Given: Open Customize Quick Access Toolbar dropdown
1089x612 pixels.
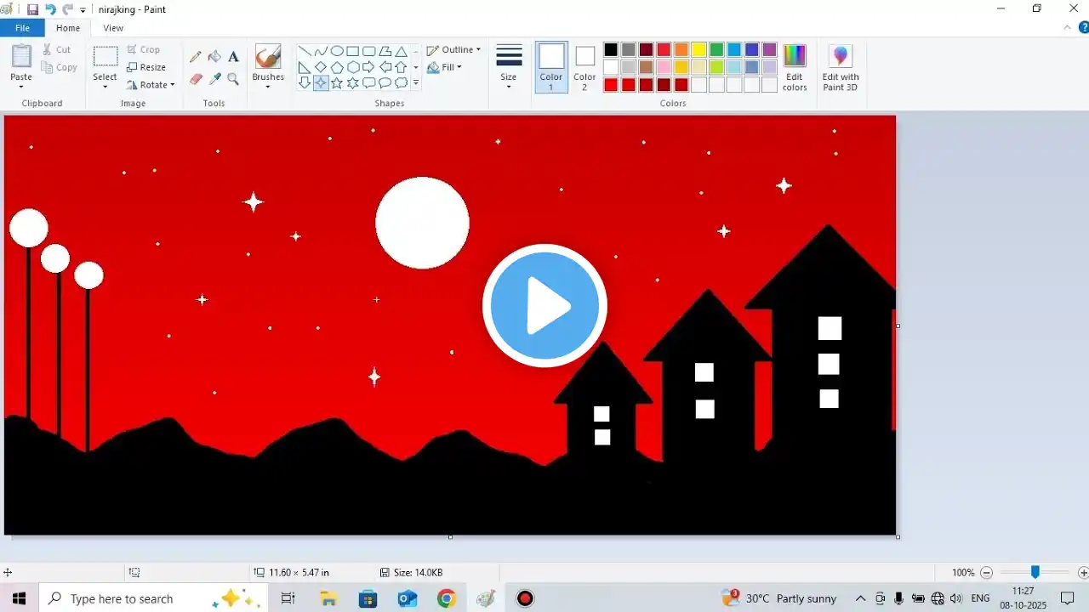Looking at the screenshot, I should [83, 10].
